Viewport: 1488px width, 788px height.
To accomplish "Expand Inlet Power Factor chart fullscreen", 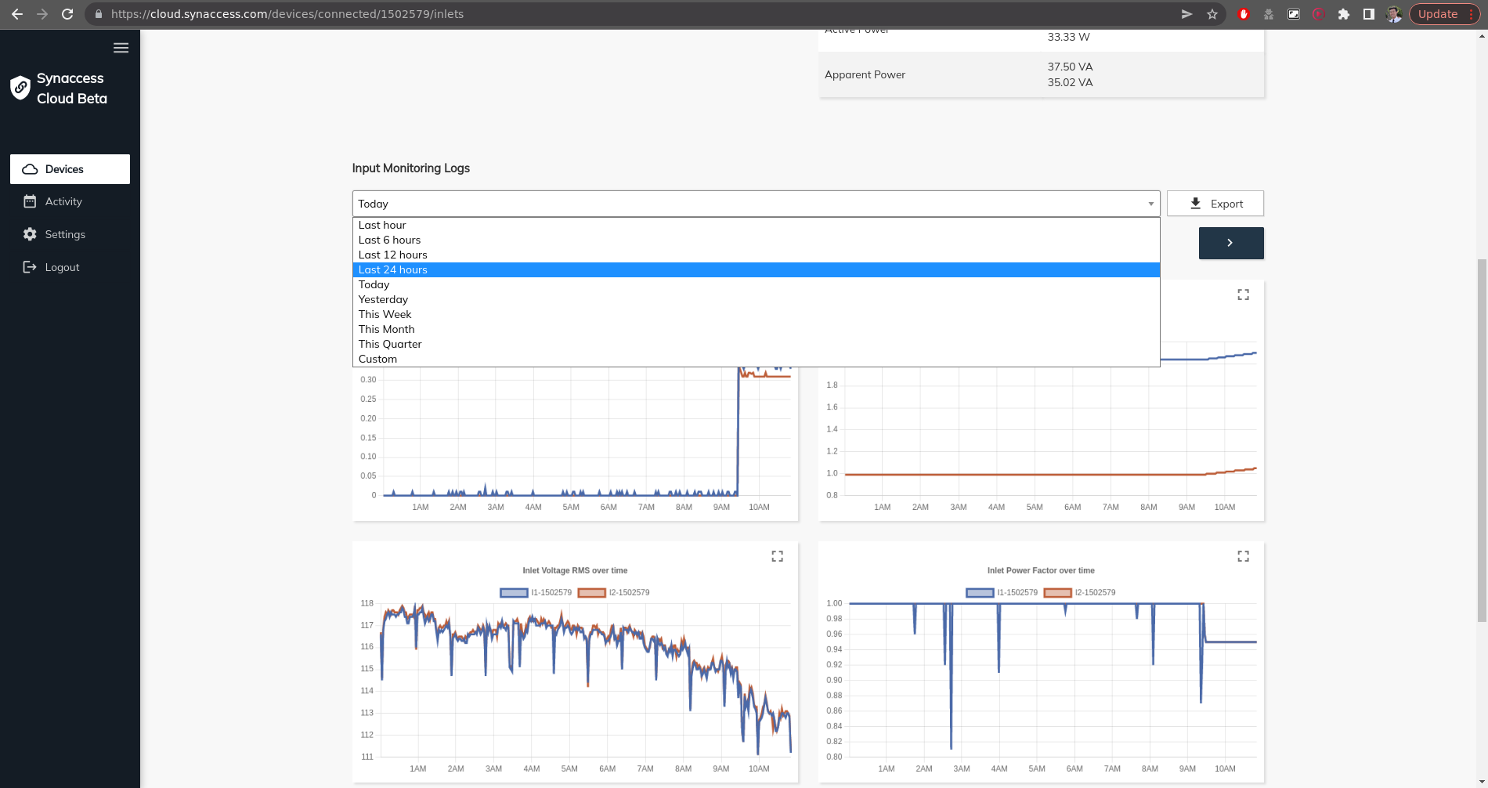I will pyautogui.click(x=1243, y=556).
